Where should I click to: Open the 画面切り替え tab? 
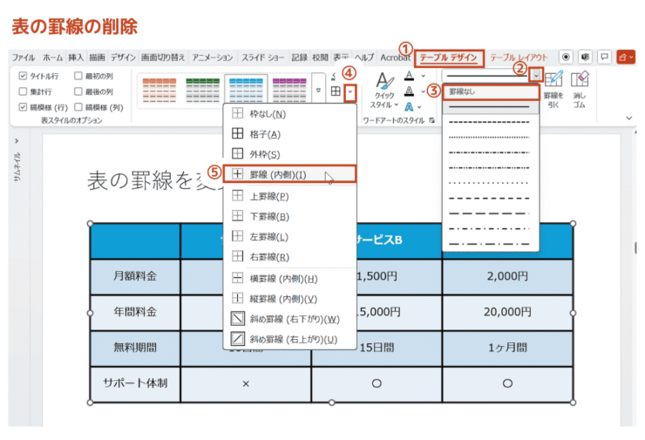tap(163, 58)
